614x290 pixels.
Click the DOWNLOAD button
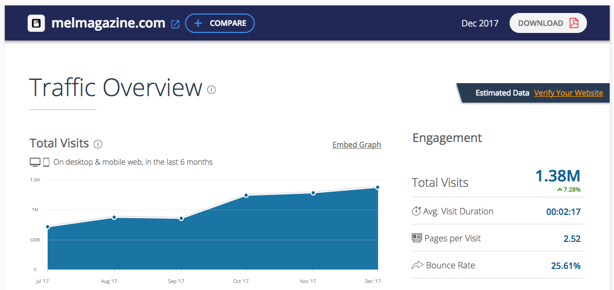pyautogui.click(x=548, y=23)
